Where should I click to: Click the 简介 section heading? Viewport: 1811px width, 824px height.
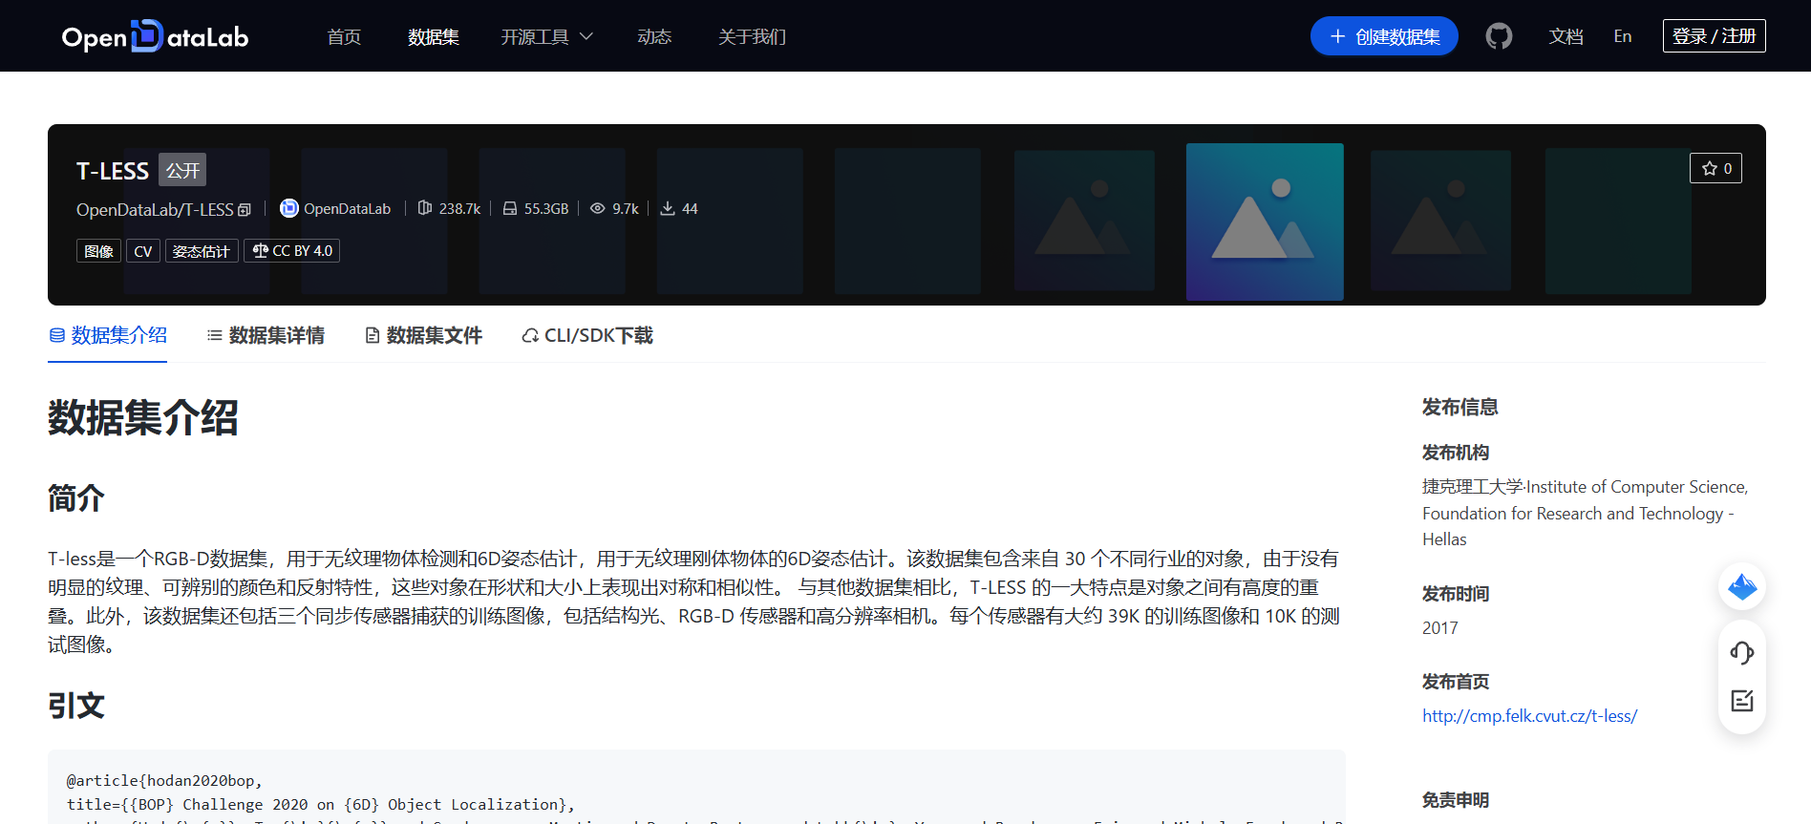(x=76, y=498)
